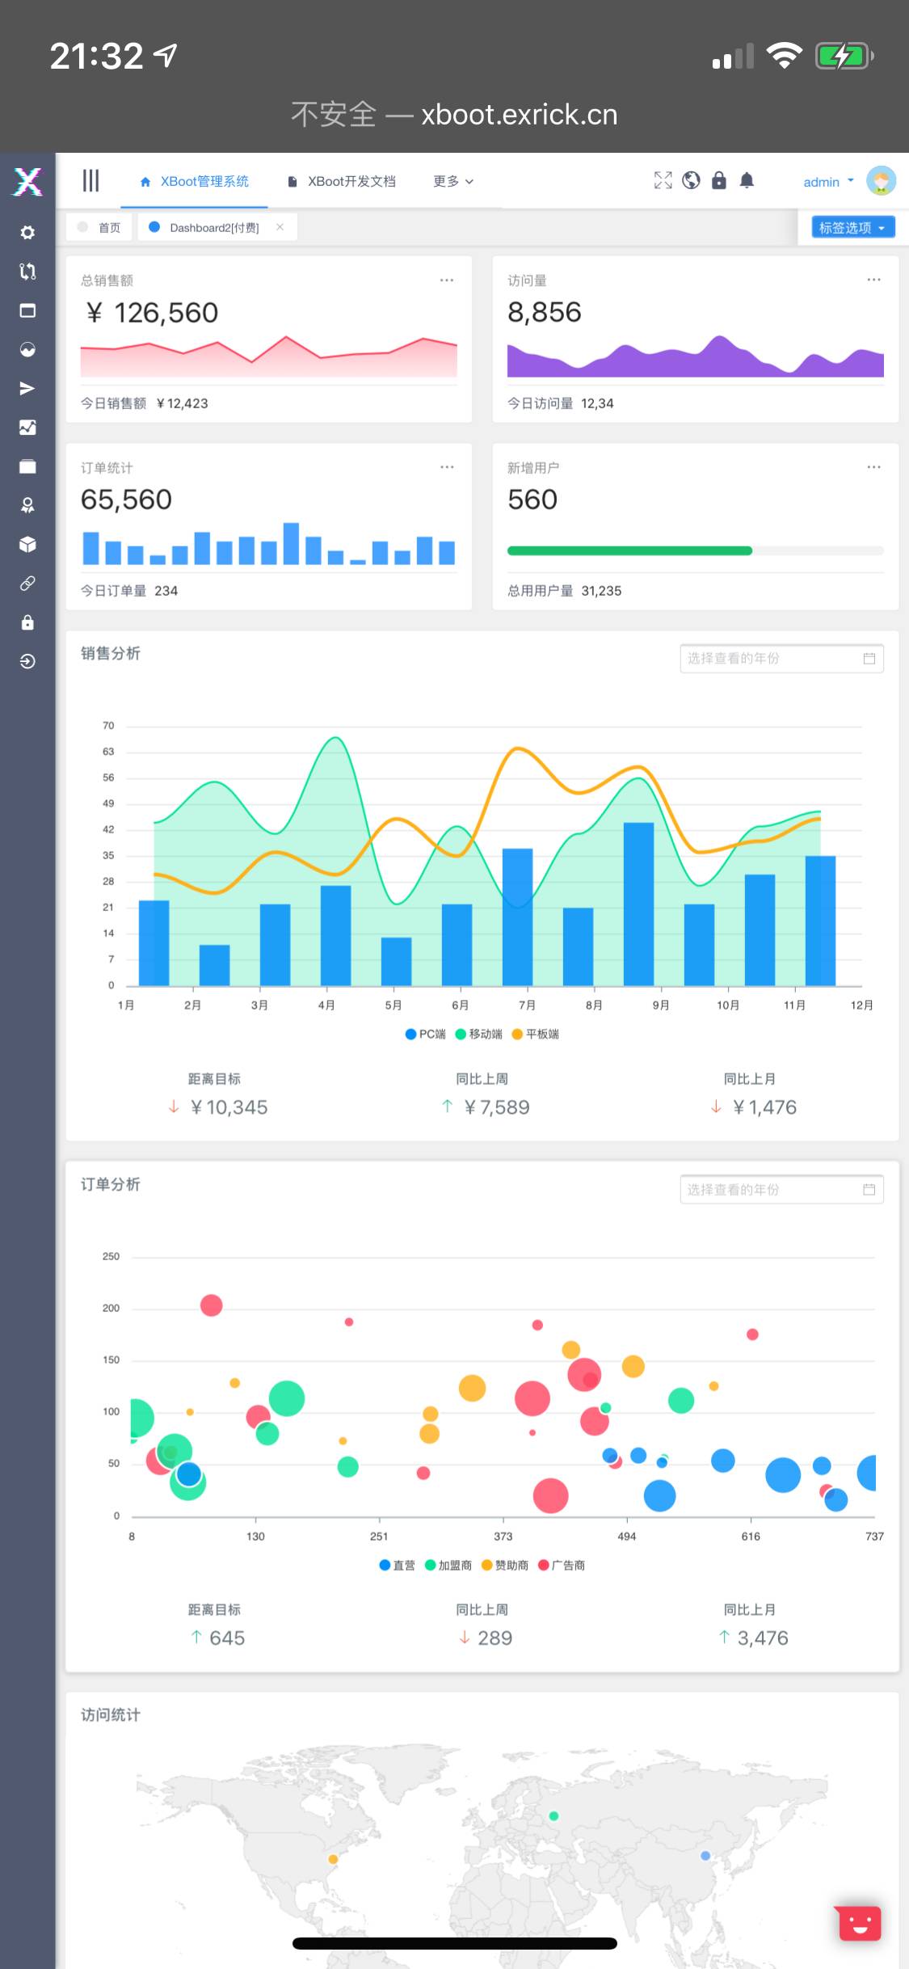Click the XBoot logo icon
Screen dimensions: 909x1969
[27, 182]
